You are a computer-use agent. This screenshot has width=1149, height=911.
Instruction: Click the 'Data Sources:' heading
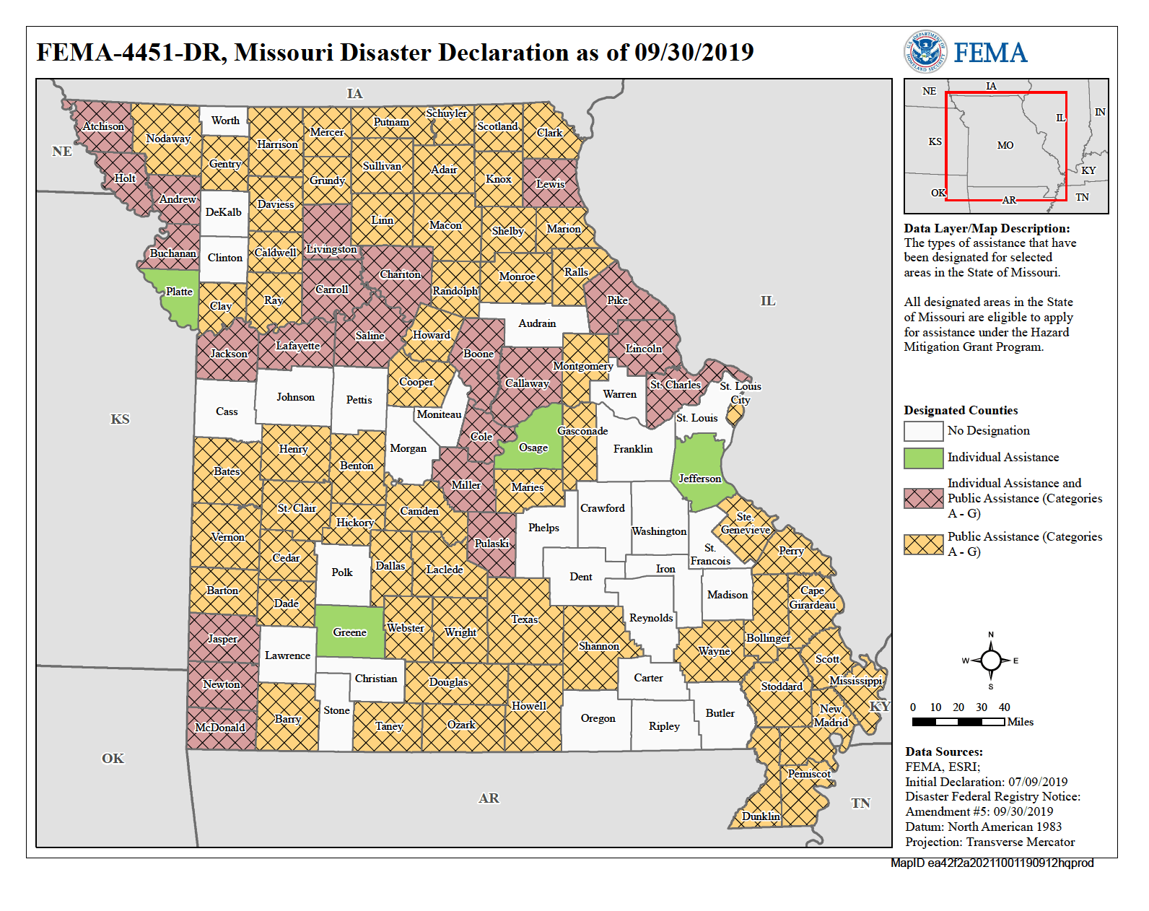944,751
